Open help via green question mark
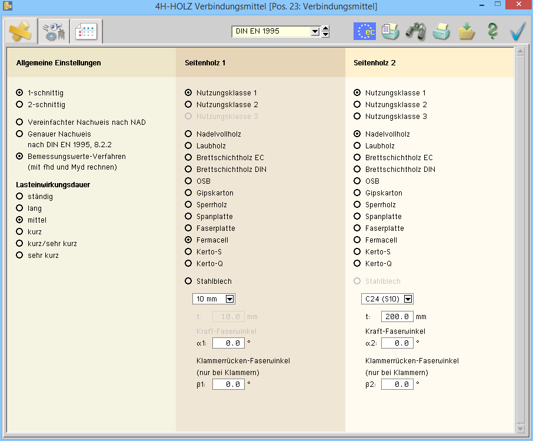The height and width of the screenshot is (441, 533). (x=492, y=31)
